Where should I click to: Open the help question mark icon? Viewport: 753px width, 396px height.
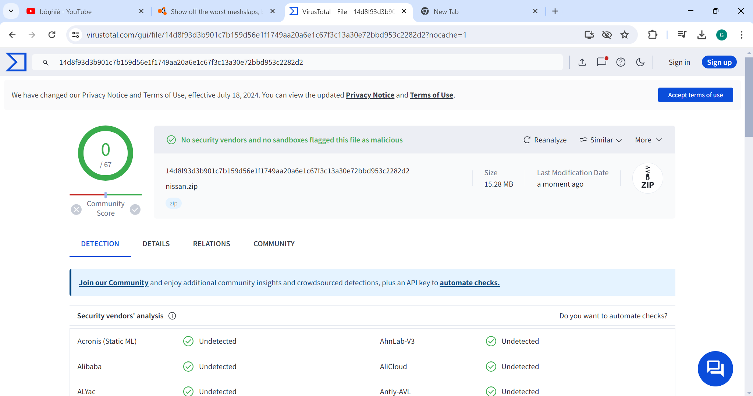(x=621, y=62)
